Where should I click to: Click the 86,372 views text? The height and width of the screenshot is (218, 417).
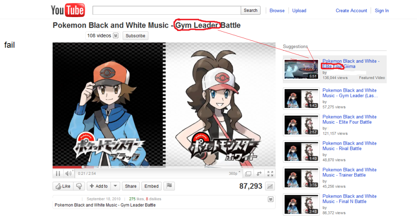pos(334,213)
